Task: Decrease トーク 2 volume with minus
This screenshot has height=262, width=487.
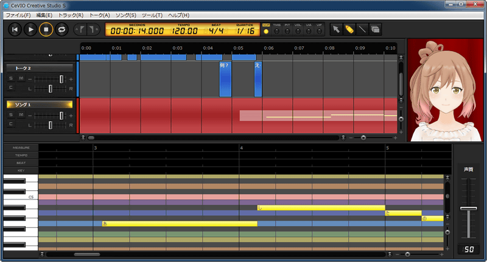Action: [30, 80]
